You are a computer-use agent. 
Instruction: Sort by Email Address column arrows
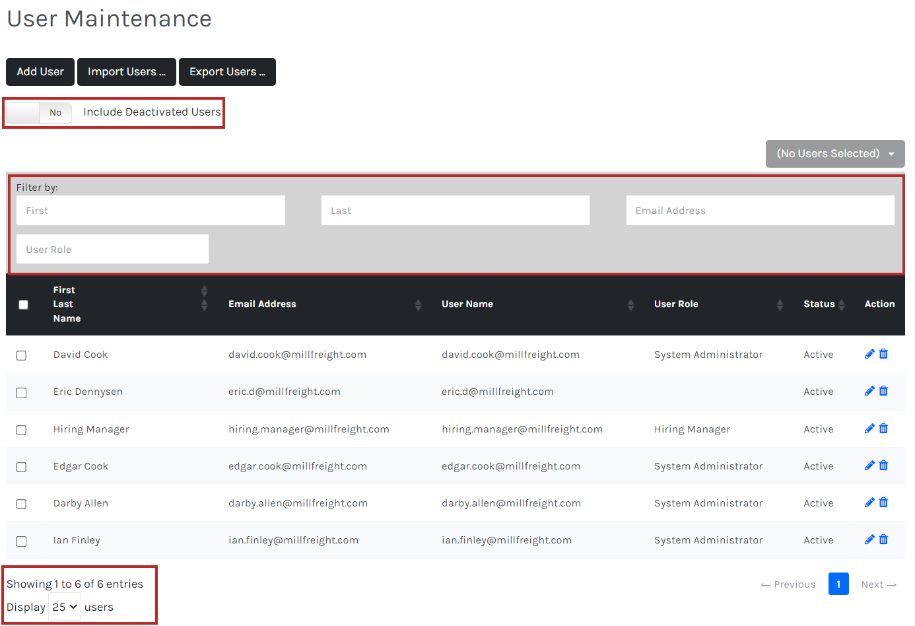(x=418, y=304)
